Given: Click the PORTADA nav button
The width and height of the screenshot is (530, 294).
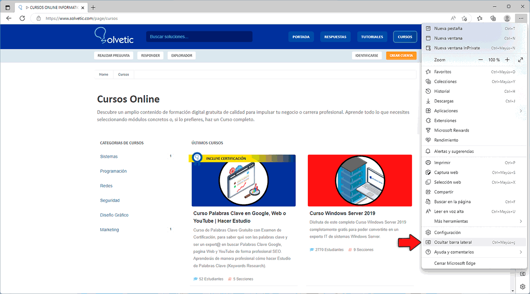Looking at the screenshot, I should pyautogui.click(x=301, y=37).
